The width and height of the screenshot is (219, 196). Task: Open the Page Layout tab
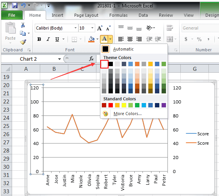86,15
